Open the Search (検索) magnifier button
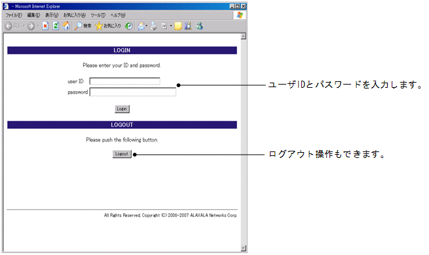This screenshot has height=255, width=429. [83, 26]
